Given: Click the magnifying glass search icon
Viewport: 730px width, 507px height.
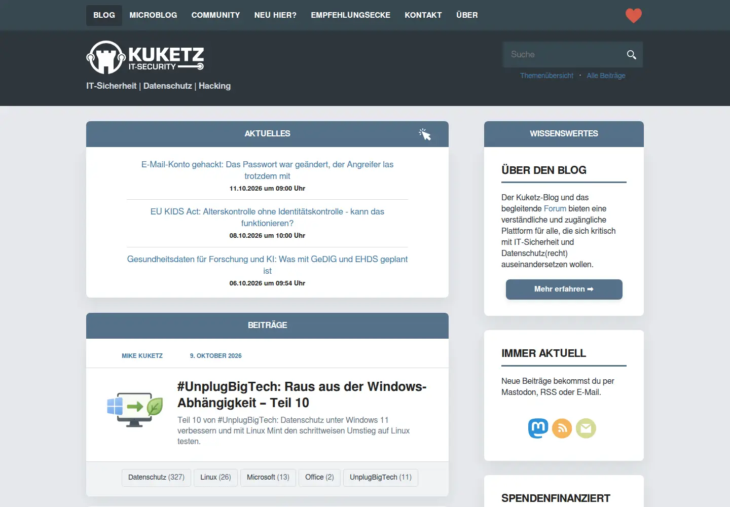Looking at the screenshot, I should point(631,54).
